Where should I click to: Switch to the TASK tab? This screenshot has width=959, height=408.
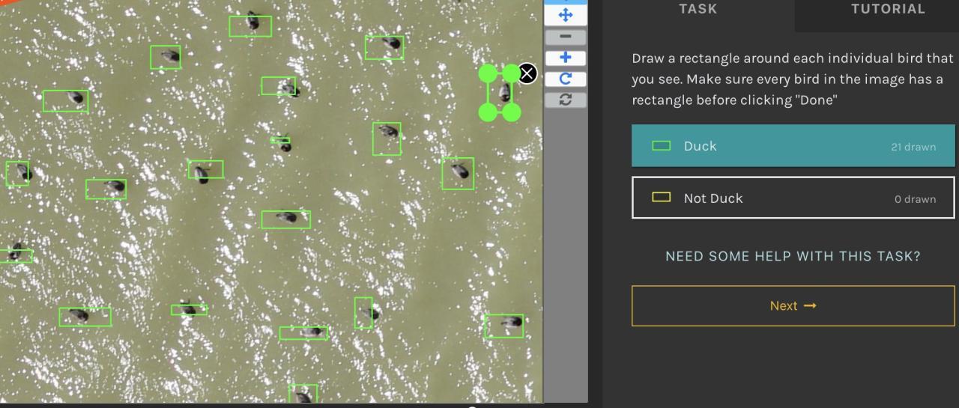pyautogui.click(x=698, y=10)
